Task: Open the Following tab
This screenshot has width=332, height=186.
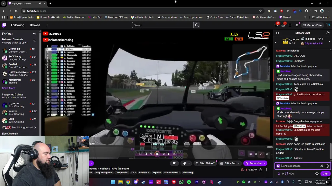Action: (18, 25)
